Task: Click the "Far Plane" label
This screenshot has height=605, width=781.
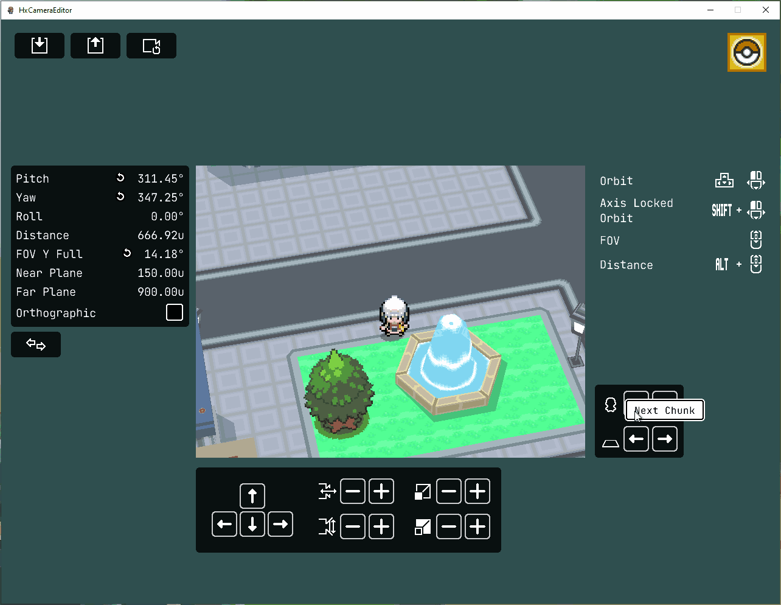Action: 46,292
